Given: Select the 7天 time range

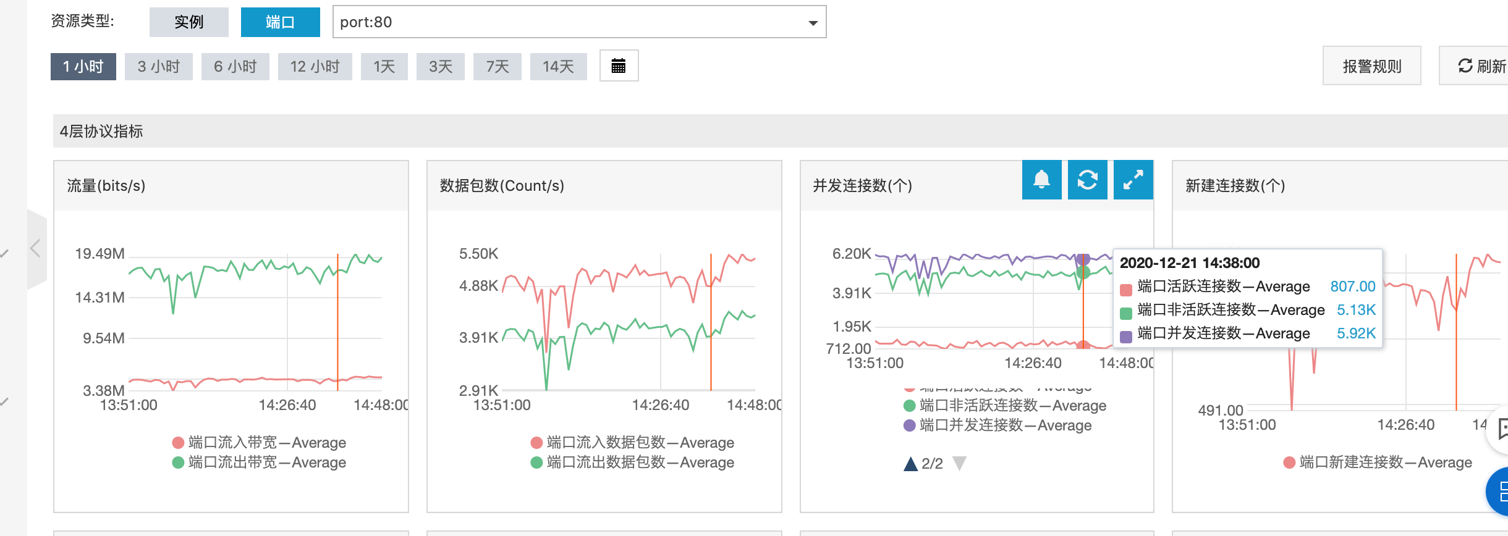Looking at the screenshot, I should click(497, 66).
